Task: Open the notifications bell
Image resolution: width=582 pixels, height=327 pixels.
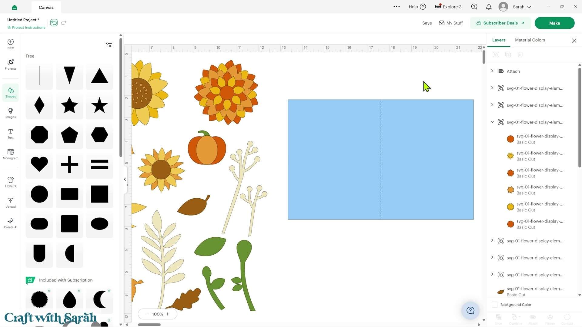Action: coord(489,7)
